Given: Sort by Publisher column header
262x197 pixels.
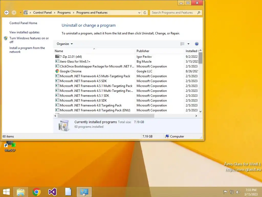Looking at the screenshot, I should coord(159,51).
